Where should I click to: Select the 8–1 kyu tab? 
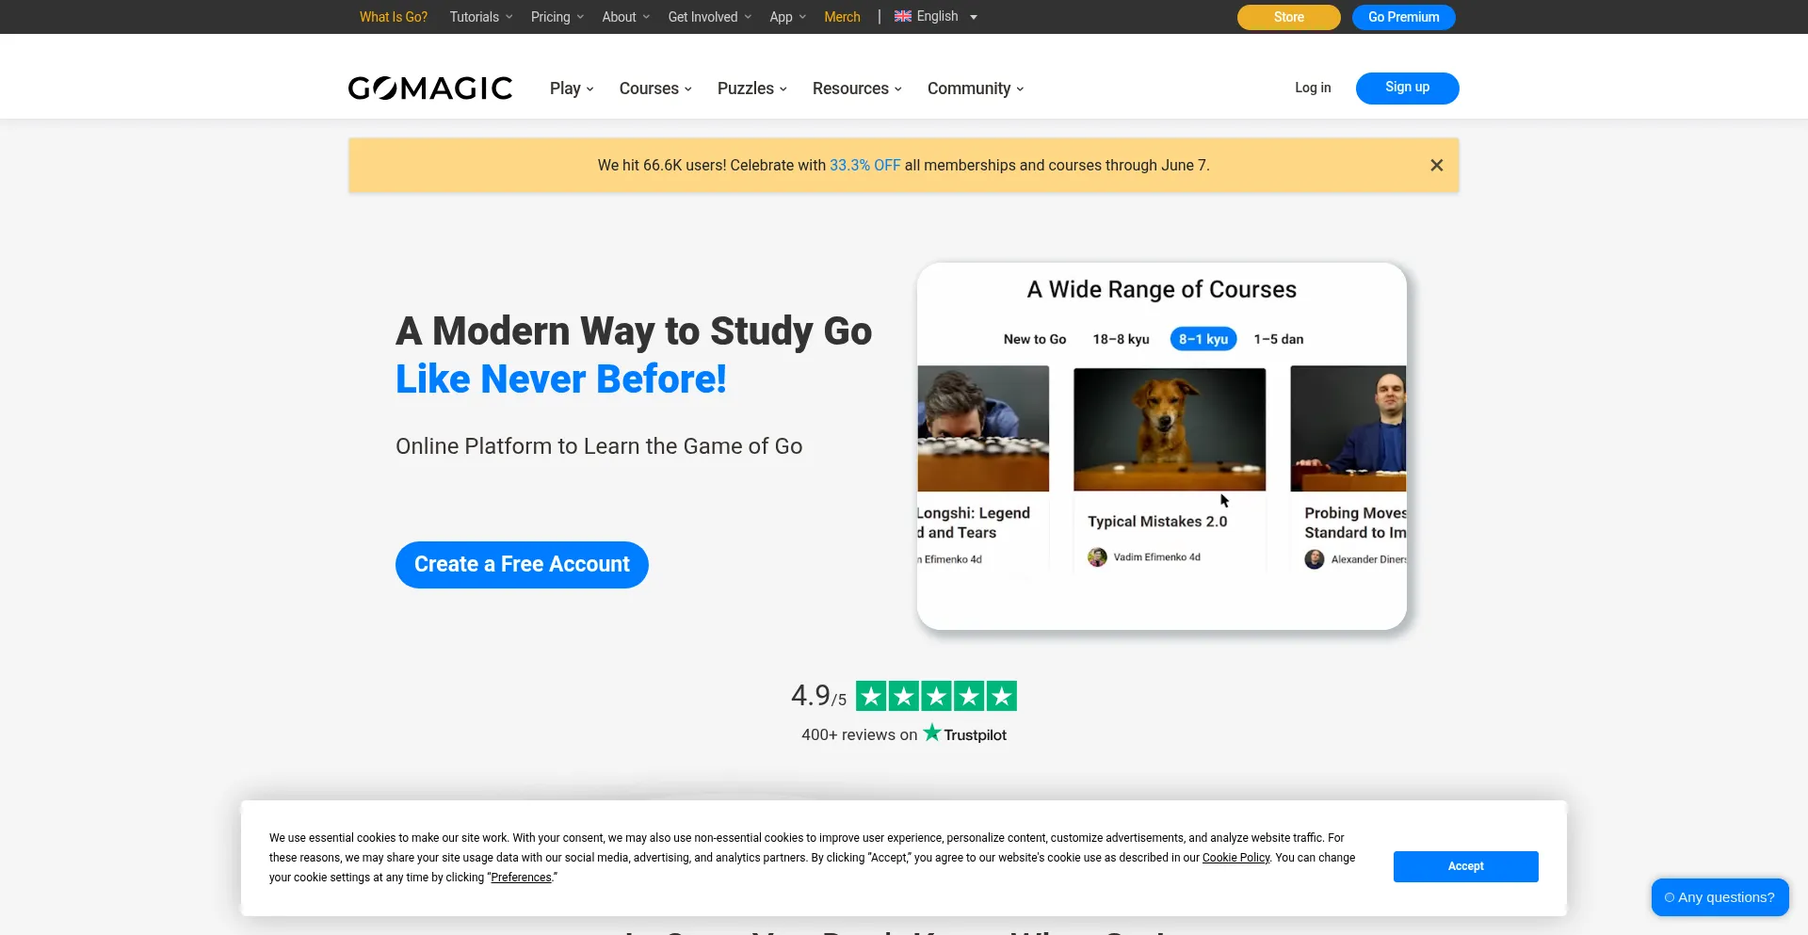click(x=1203, y=339)
